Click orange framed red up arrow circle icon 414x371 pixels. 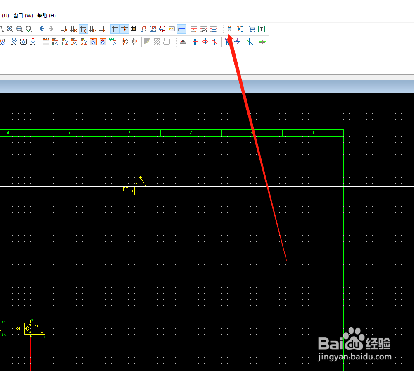tap(103, 42)
